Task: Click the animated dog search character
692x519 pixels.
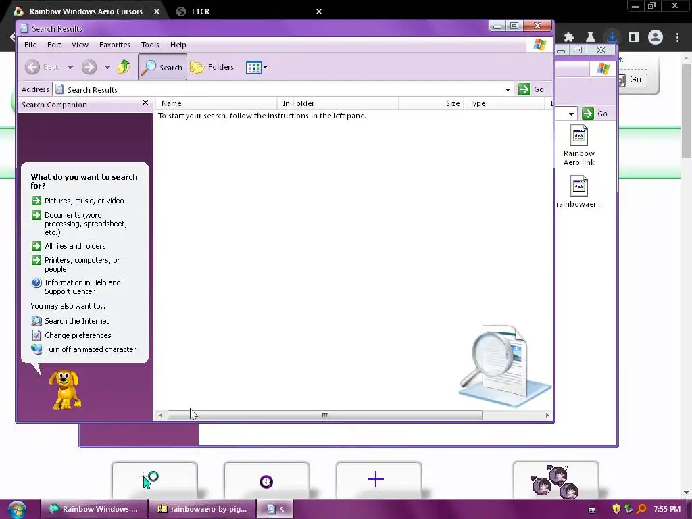Action: pyautogui.click(x=65, y=390)
